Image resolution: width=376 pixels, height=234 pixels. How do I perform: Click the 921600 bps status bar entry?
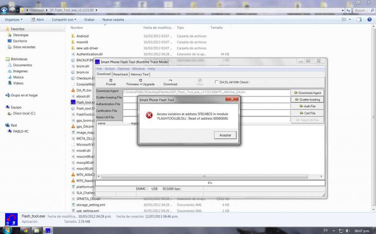(x=171, y=189)
